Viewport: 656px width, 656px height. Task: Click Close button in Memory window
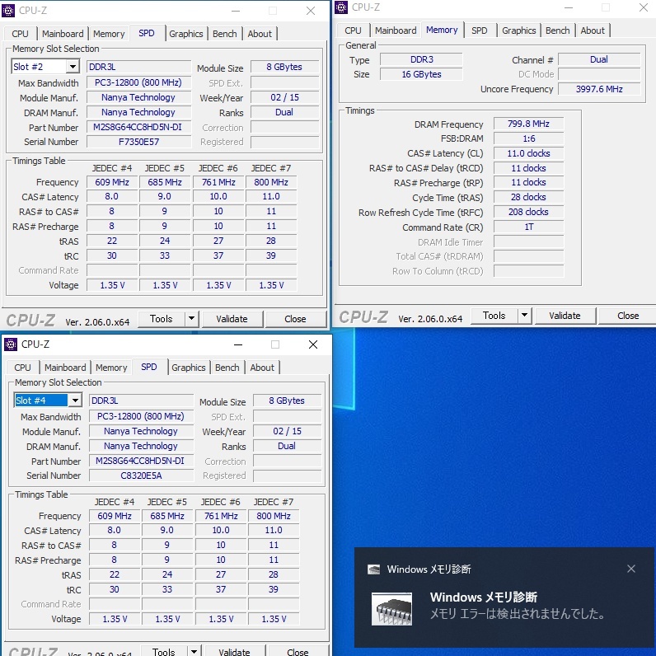(628, 316)
